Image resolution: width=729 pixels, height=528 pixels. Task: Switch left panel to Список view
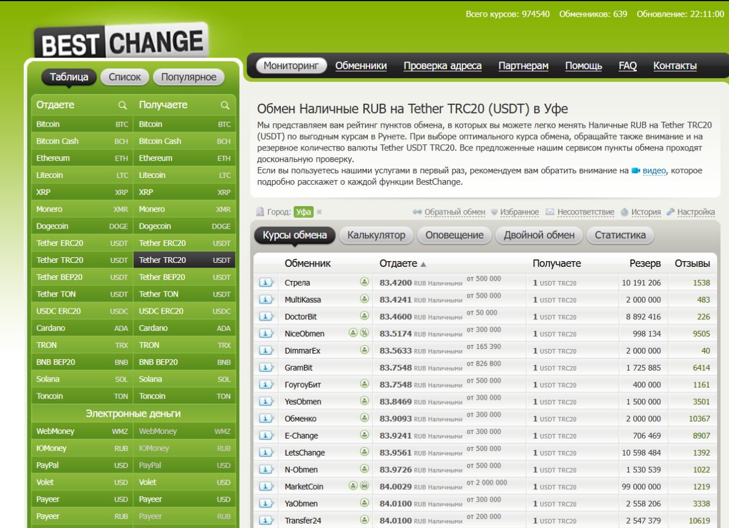click(125, 77)
